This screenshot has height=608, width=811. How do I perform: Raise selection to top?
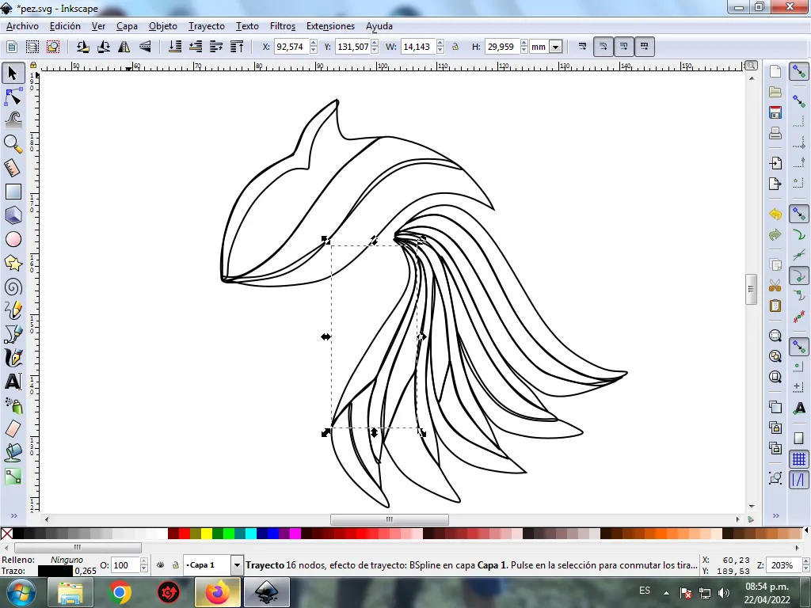point(237,47)
